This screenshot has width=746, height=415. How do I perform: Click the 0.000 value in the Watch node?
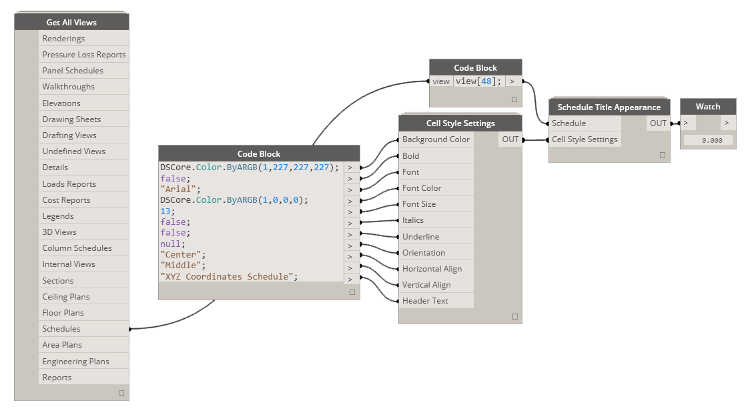click(708, 139)
